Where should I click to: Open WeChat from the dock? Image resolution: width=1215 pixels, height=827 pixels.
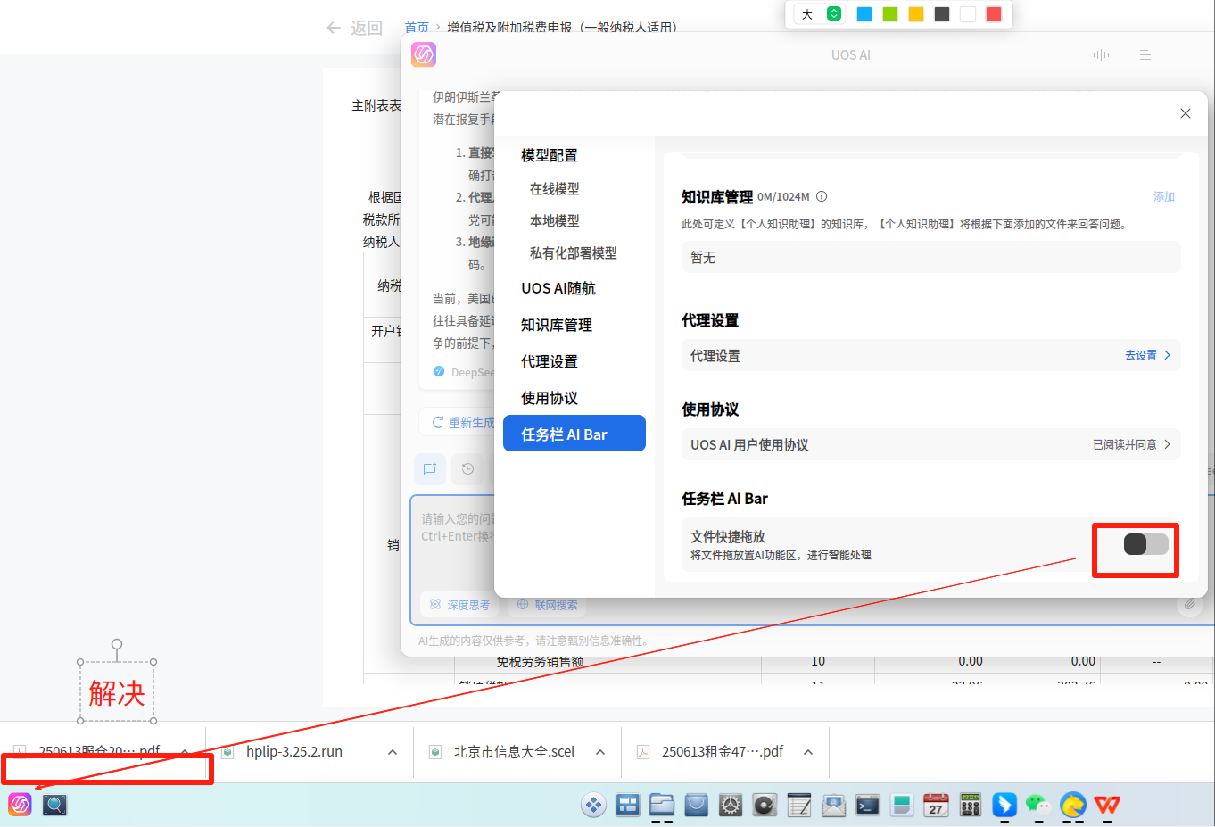[1038, 805]
